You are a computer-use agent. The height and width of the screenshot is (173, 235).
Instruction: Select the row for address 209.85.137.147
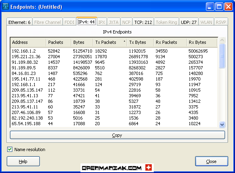[114, 101]
